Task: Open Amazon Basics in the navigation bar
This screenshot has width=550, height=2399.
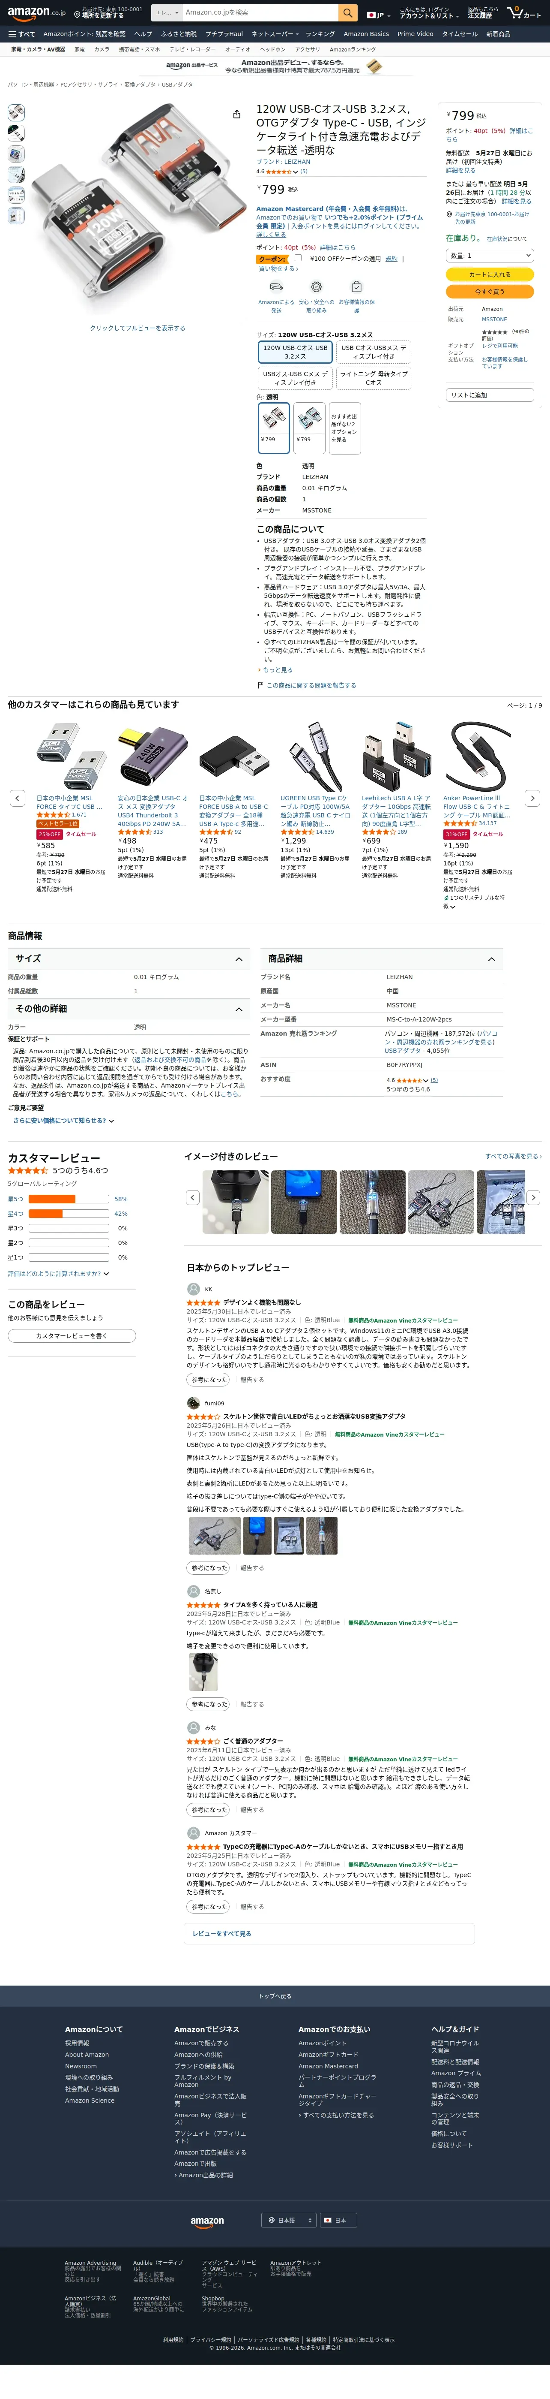Action: [x=366, y=34]
